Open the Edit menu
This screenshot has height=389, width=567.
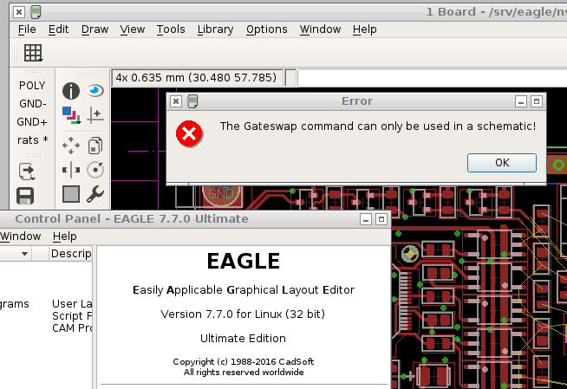(58, 29)
